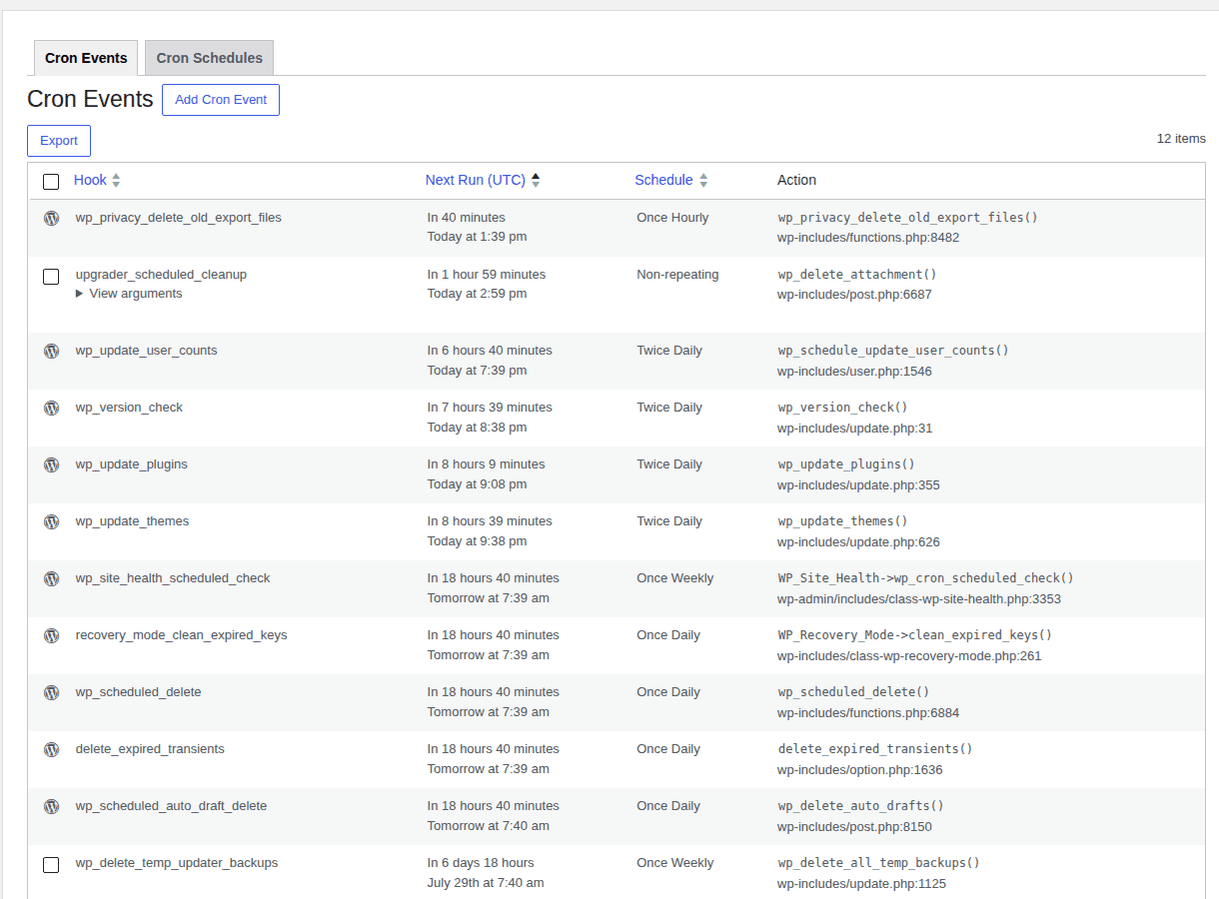The height and width of the screenshot is (899, 1219).
Task: Click 'July 29th at 7:40 am' date
Action: click(x=486, y=883)
